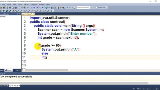Click the indent block icon

click(34, 8)
